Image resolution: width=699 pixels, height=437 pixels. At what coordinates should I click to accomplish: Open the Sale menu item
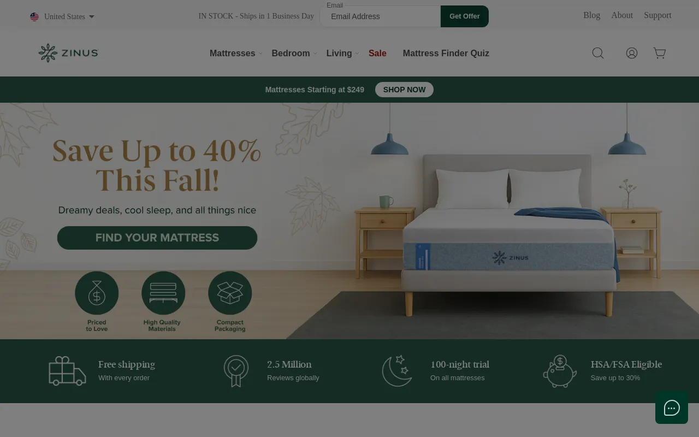point(377,53)
